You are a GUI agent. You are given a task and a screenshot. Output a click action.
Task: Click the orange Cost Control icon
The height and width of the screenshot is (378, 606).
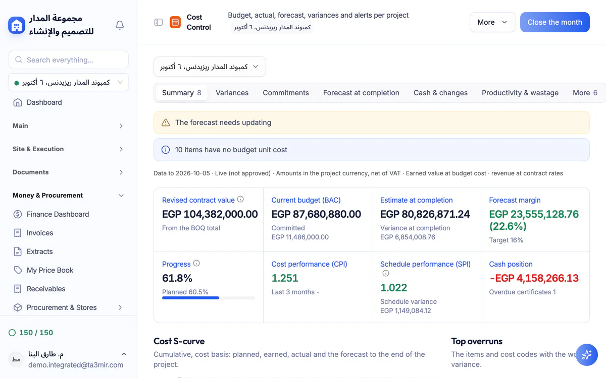pos(175,22)
